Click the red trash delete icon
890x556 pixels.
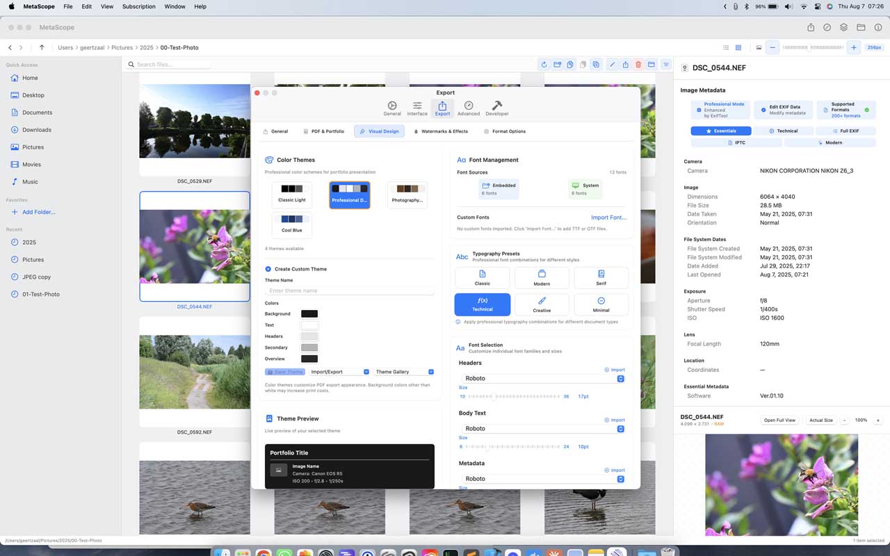(x=638, y=65)
